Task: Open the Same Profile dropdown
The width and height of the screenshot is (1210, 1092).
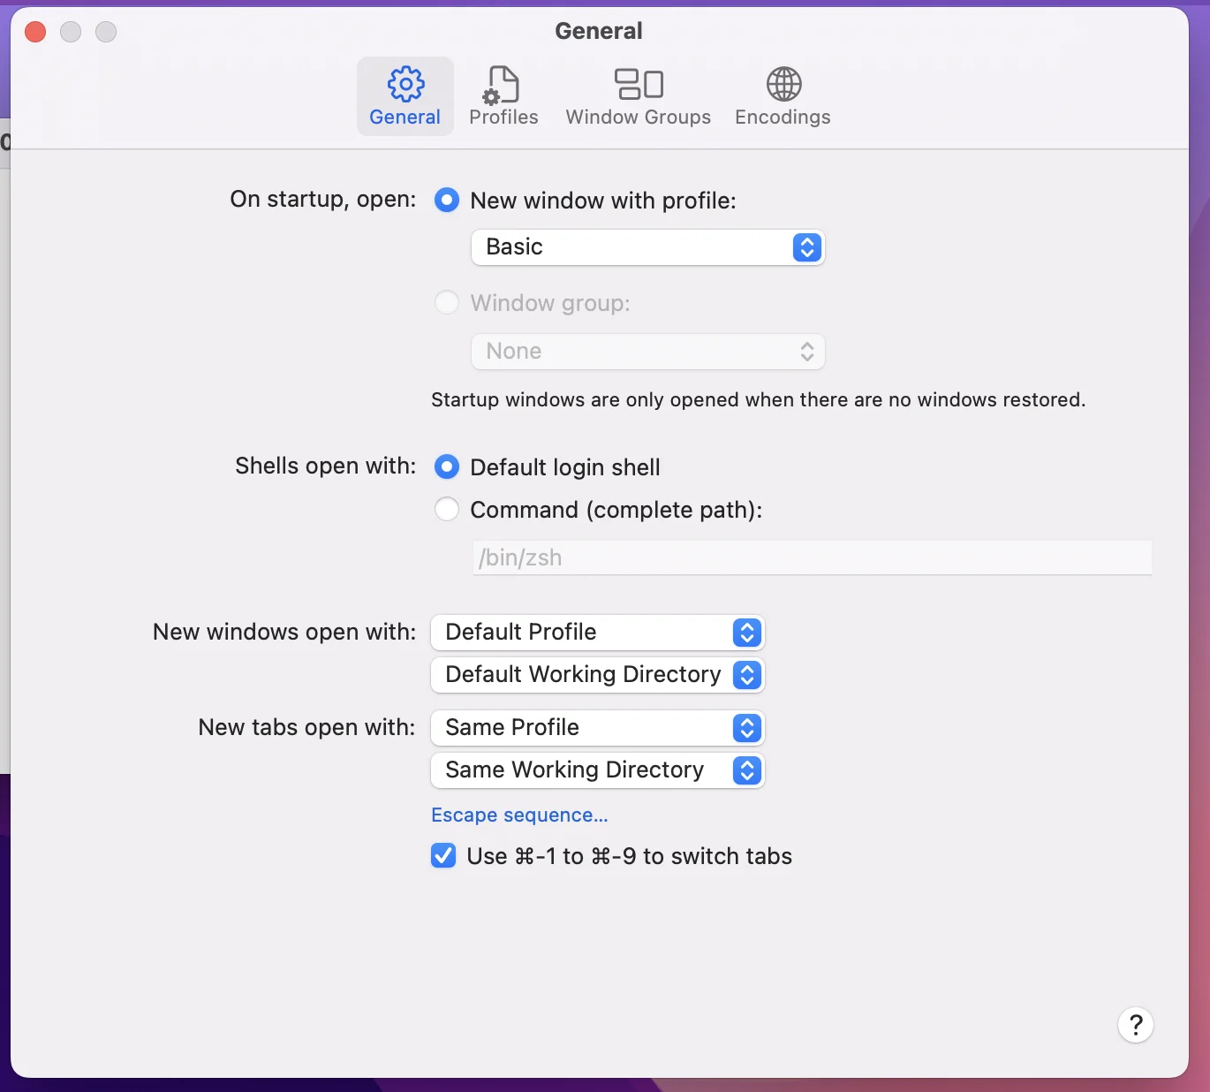Action: click(x=597, y=728)
